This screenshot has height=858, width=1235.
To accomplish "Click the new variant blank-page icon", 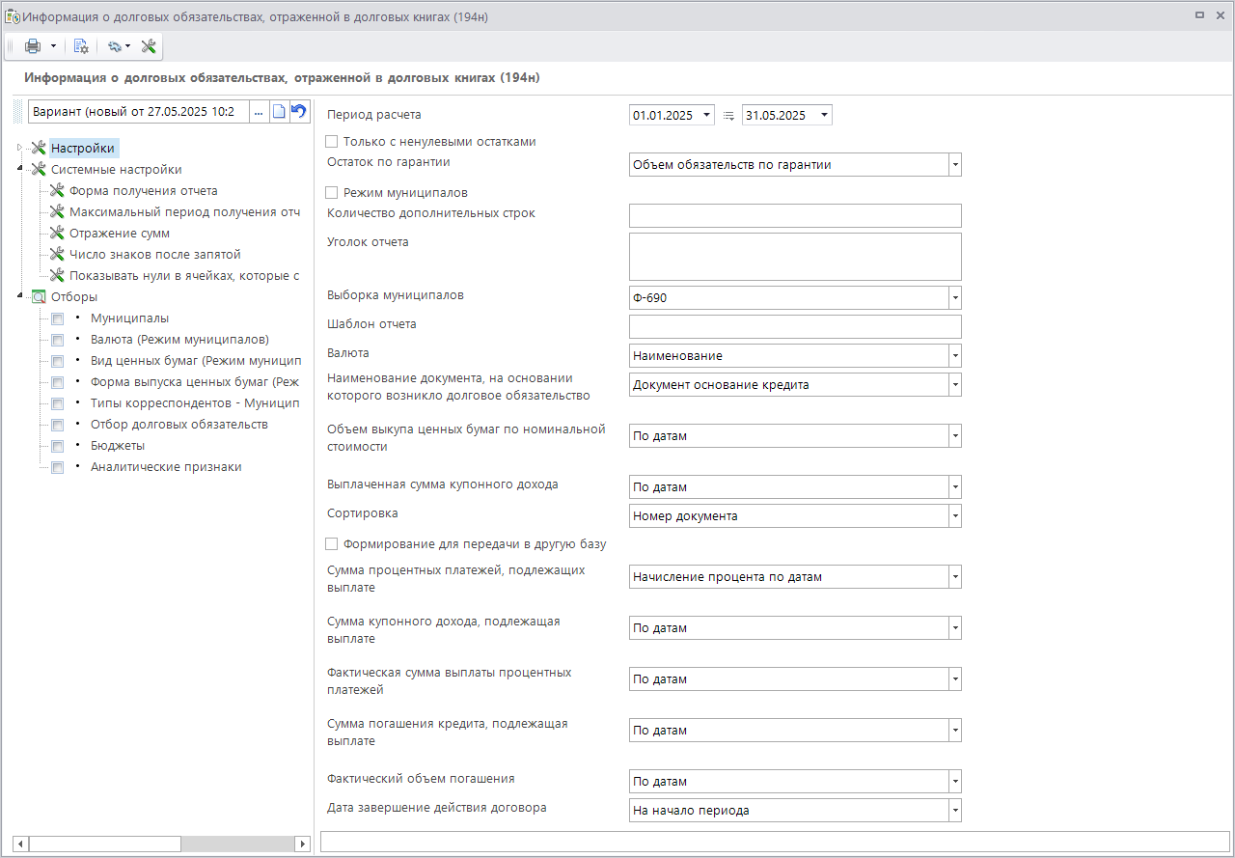I will coord(279,112).
